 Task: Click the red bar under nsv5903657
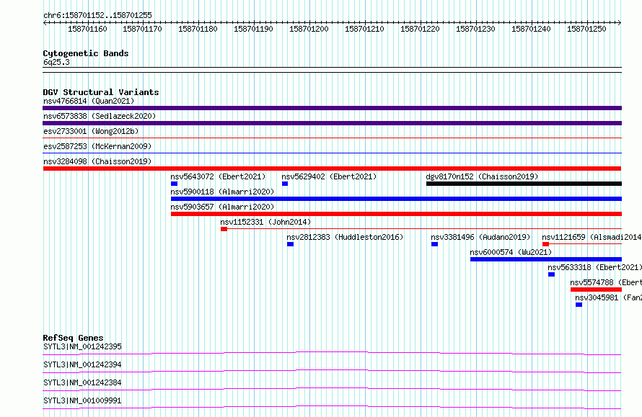[396, 214]
